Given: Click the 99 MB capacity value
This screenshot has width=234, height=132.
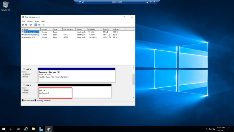Looking at the screenshot, I should (91, 32).
